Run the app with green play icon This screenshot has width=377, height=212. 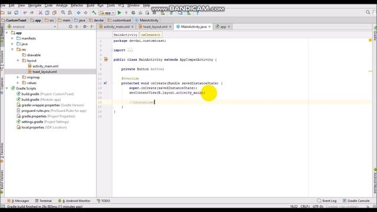[x=119, y=13]
